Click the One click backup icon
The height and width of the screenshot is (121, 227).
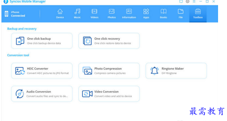tap(20, 41)
